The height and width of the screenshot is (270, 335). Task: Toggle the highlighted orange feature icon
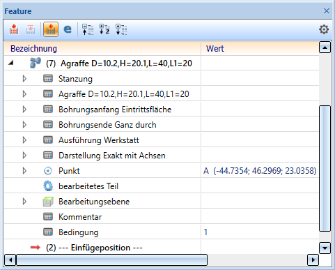click(x=51, y=29)
